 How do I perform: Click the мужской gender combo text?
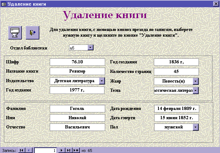click(x=173, y=127)
